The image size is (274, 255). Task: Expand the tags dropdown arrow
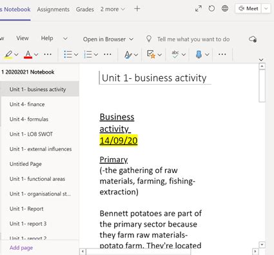(x=159, y=55)
